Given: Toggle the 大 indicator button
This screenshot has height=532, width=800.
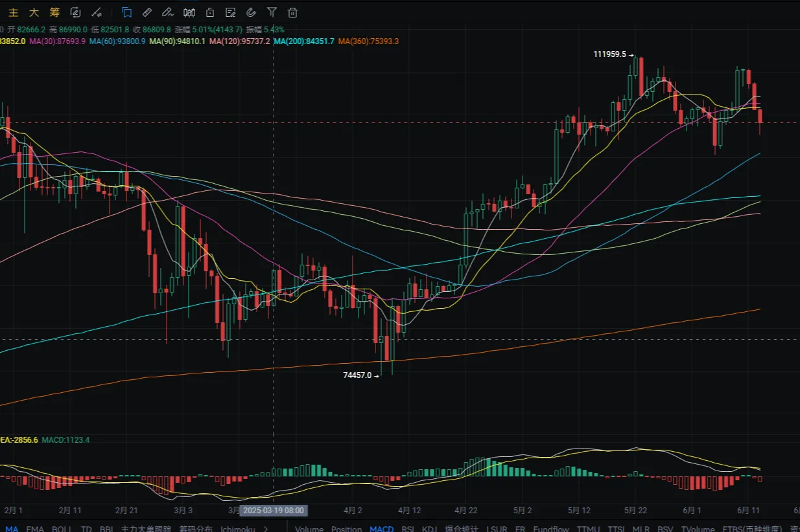Looking at the screenshot, I should [34, 12].
